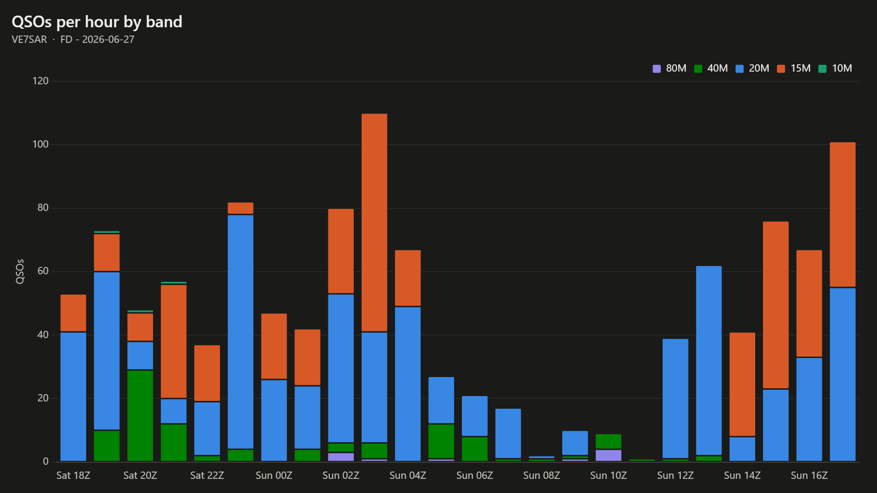Select the tall 15M segment of Sun 03Z bar

(375, 223)
